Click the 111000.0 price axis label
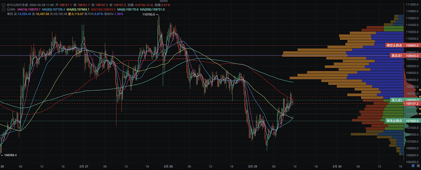Viewport: 421px width, 170px height. 413,5
